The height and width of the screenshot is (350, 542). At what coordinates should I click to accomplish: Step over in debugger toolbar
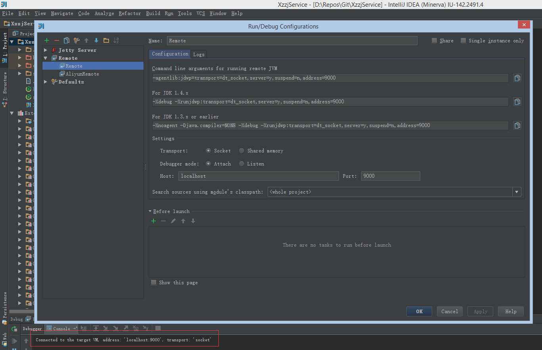tap(96, 328)
